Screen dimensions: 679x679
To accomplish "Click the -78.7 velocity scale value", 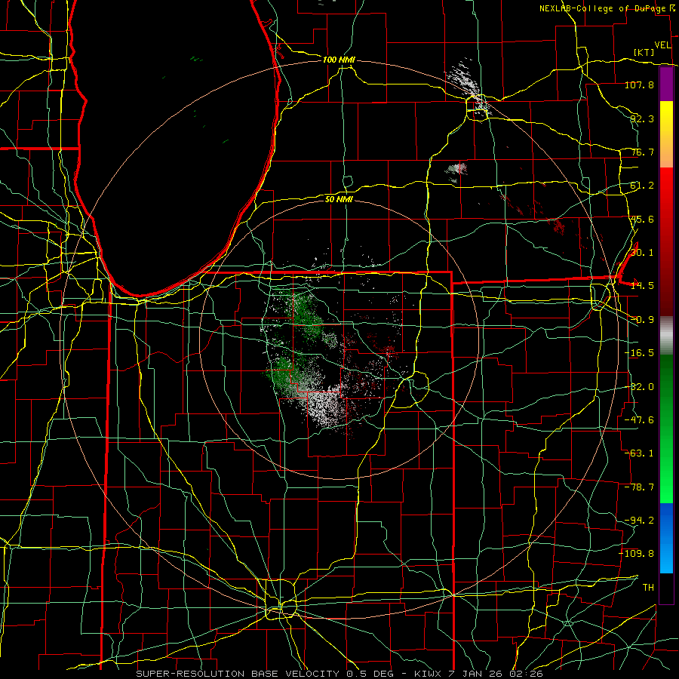I will [639, 487].
